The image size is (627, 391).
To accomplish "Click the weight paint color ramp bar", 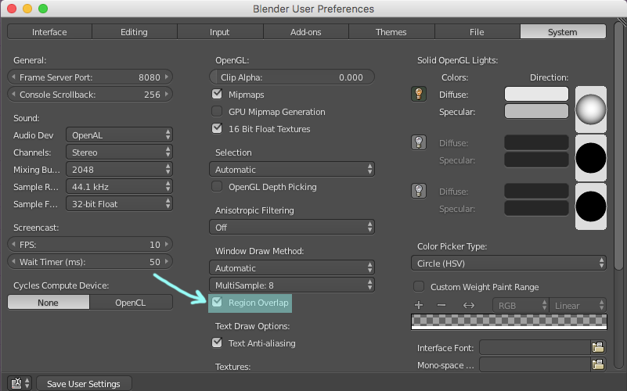I will [x=509, y=322].
